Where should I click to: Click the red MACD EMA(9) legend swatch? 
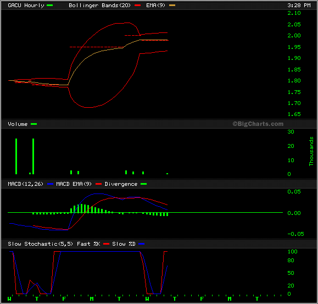(98, 184)
